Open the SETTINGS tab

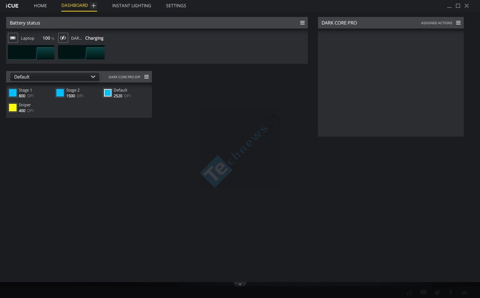click(x=176, y=6)
